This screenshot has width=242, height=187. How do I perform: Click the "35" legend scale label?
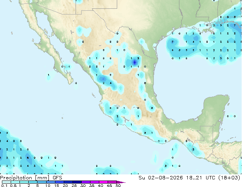92,185
